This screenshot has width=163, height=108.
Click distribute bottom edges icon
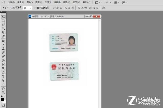click(86, 8)
